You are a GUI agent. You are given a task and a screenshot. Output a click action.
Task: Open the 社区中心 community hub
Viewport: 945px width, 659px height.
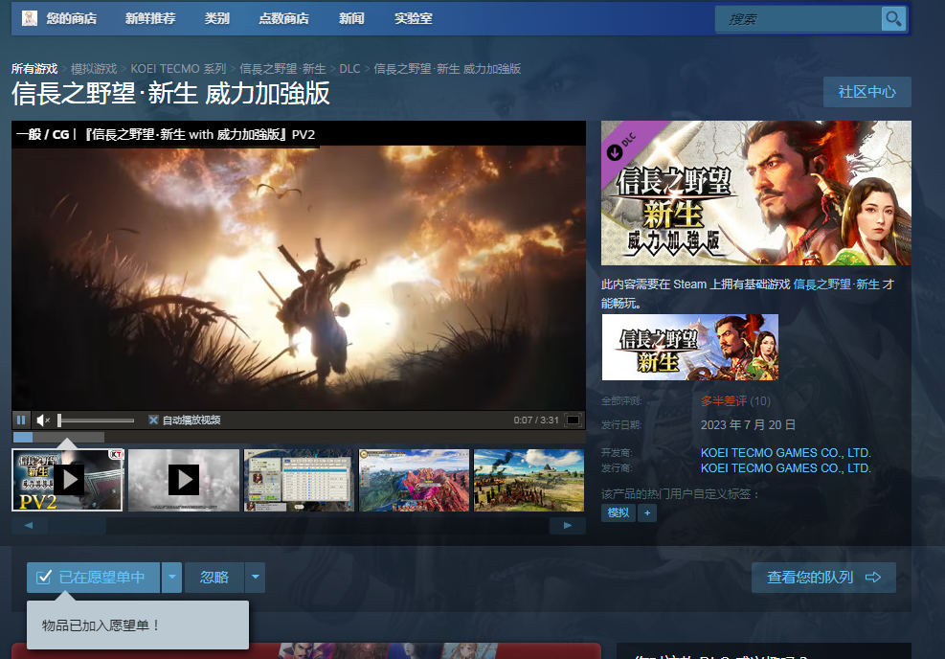pyautogui.click(x=866, y=92)
